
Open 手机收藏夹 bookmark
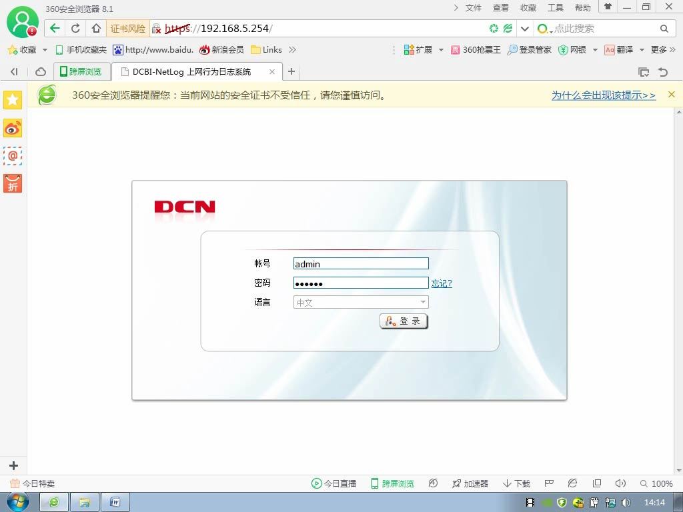pyautogui.click(x=81, y=49)
